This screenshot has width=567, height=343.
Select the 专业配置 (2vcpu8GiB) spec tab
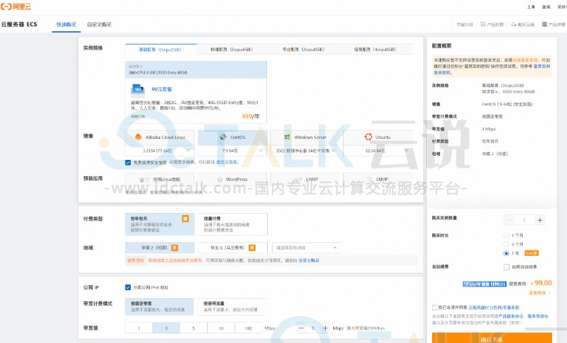pyautogui.click(x=303, y=49)
